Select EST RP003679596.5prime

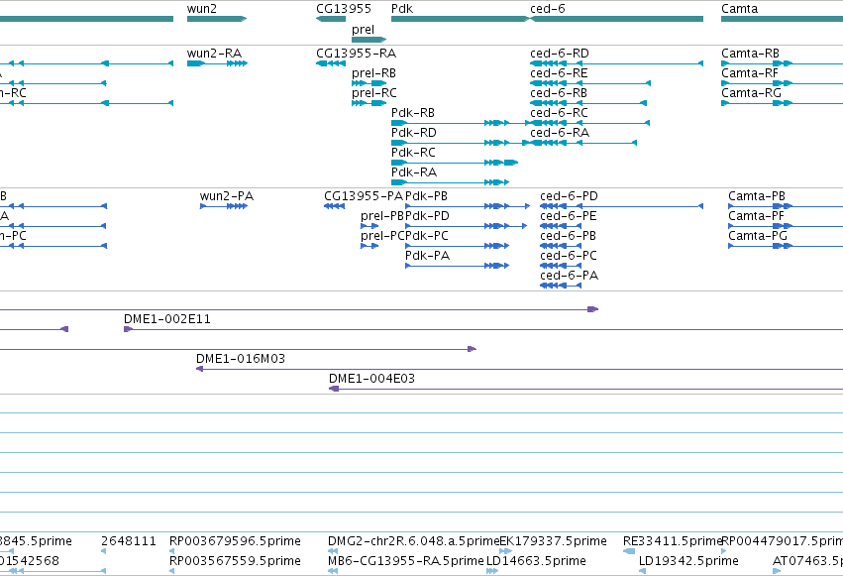[x=172, y=551]
